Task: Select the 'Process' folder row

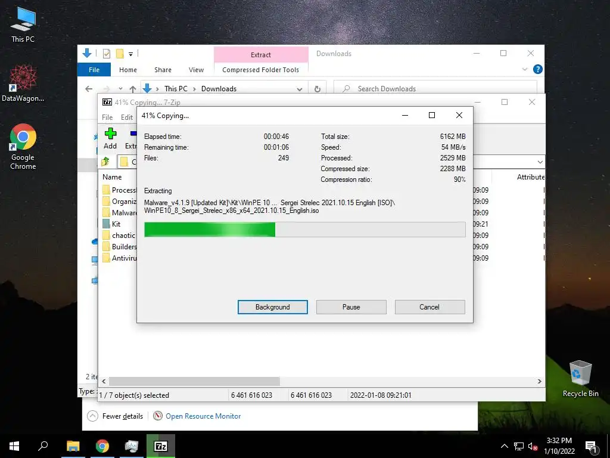Action: [x=119, y=190]
